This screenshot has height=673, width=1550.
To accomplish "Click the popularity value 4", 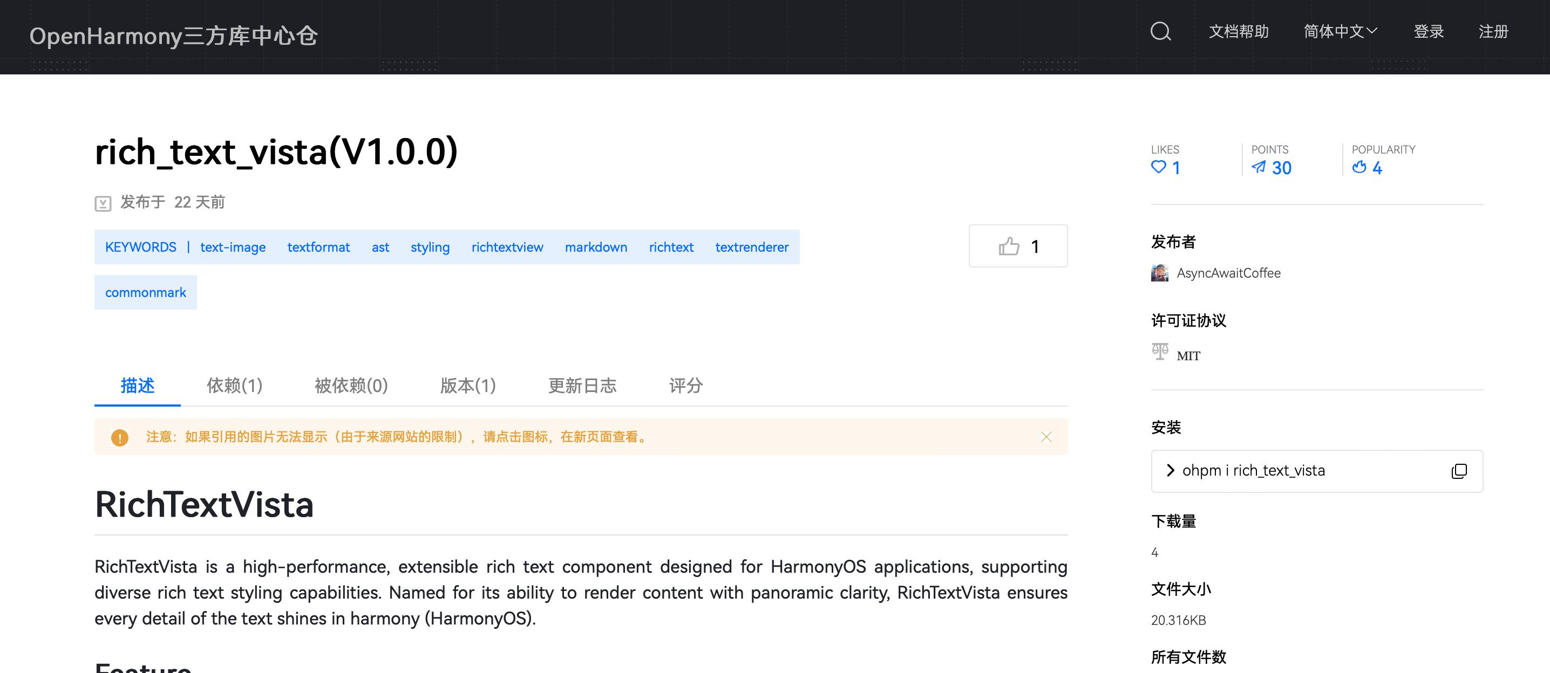I will [1377, 168].
